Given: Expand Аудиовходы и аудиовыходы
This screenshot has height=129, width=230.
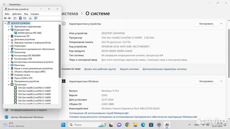Looking at the screenshot, I should click(x=9, y=26).
